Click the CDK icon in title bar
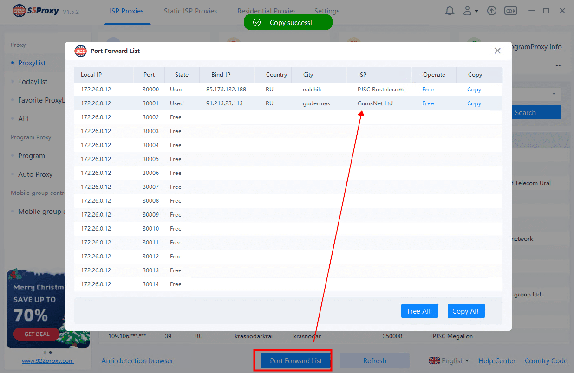 pos(510,11)
